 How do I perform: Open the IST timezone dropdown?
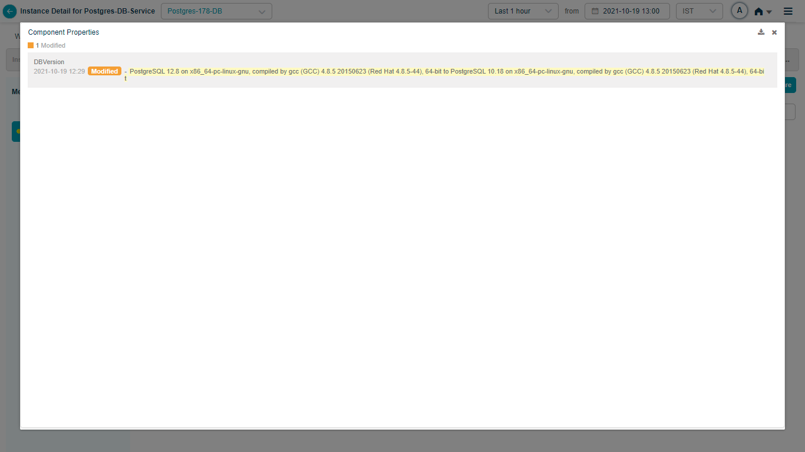pyautogui.click(x=699, y=11)
